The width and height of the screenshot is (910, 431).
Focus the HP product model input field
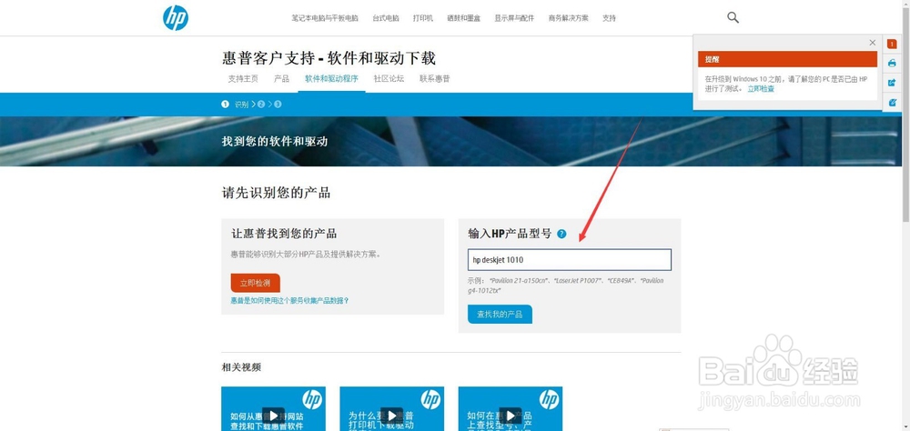pyautogui.click(x=570, y=260)
